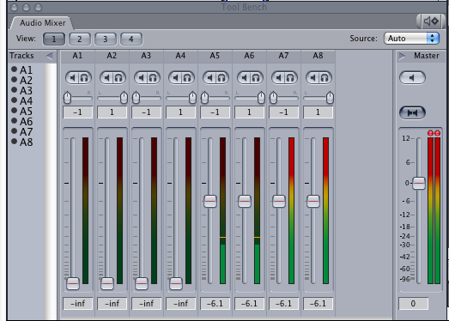Viewport: 449px width, 321px height.
Task: Reset the left Master clipping indicator
Action: (x=430, y=133)
